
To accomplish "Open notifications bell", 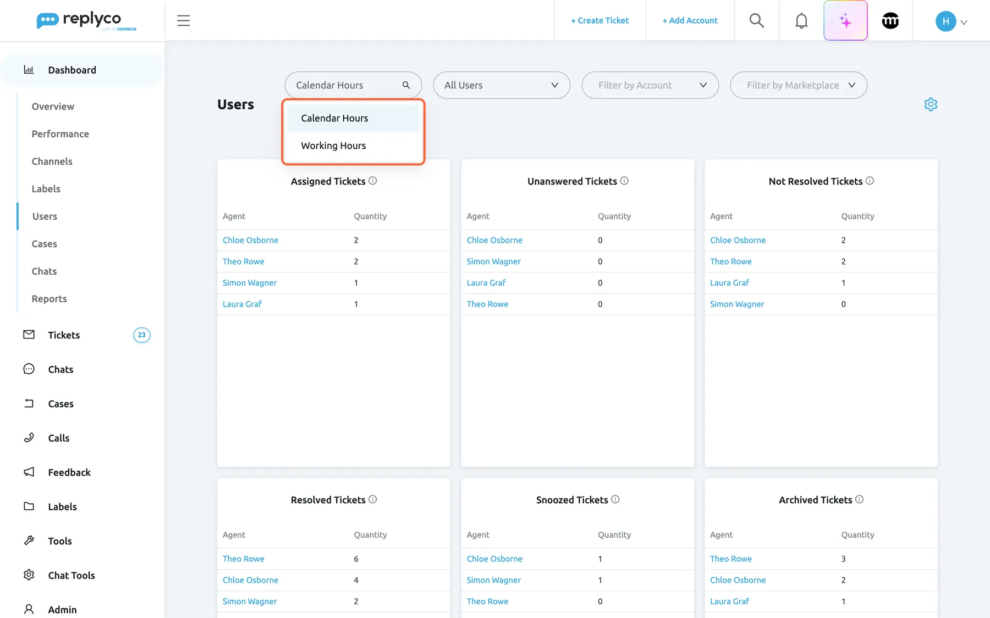I will click(801, 21).
